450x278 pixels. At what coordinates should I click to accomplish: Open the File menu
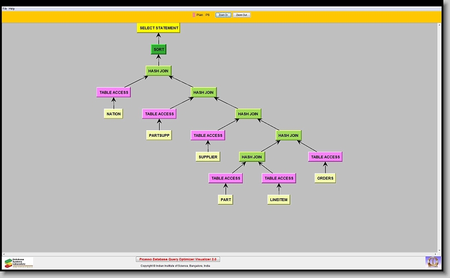pos(5,9)
